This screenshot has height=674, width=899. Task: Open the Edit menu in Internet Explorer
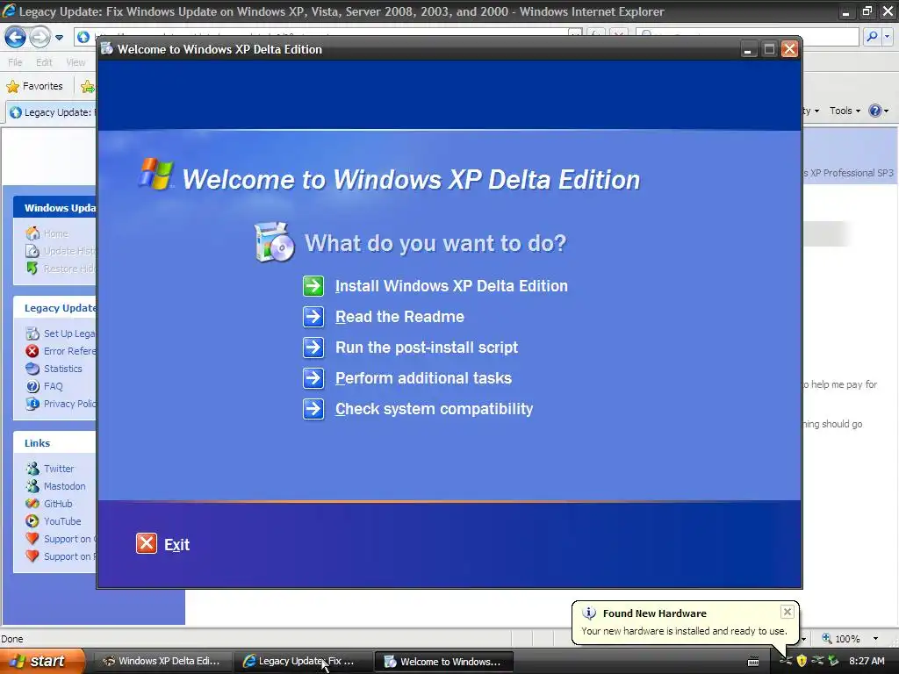pyautogui.click(x=44, y=62)
